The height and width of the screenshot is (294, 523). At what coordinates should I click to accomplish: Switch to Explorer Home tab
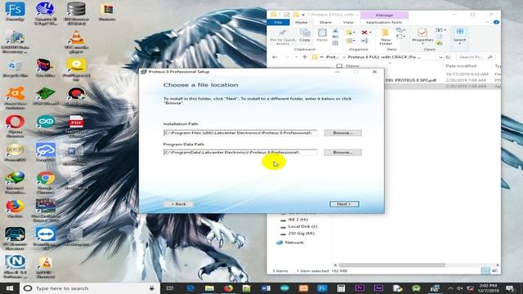click(302, 22)
